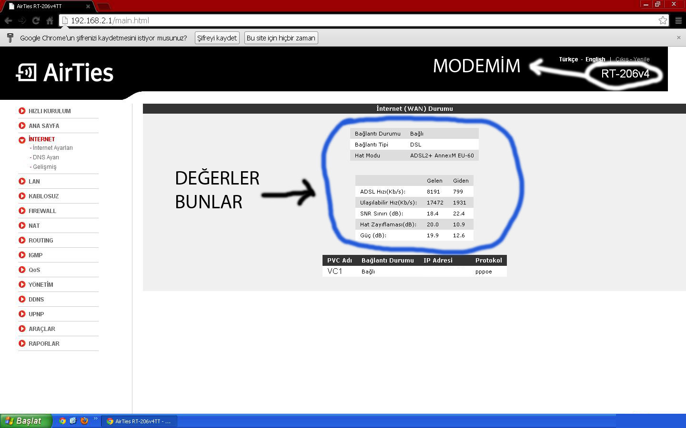Switch language to Türkçe
686x428 pixels.
(x=568, y=59)
